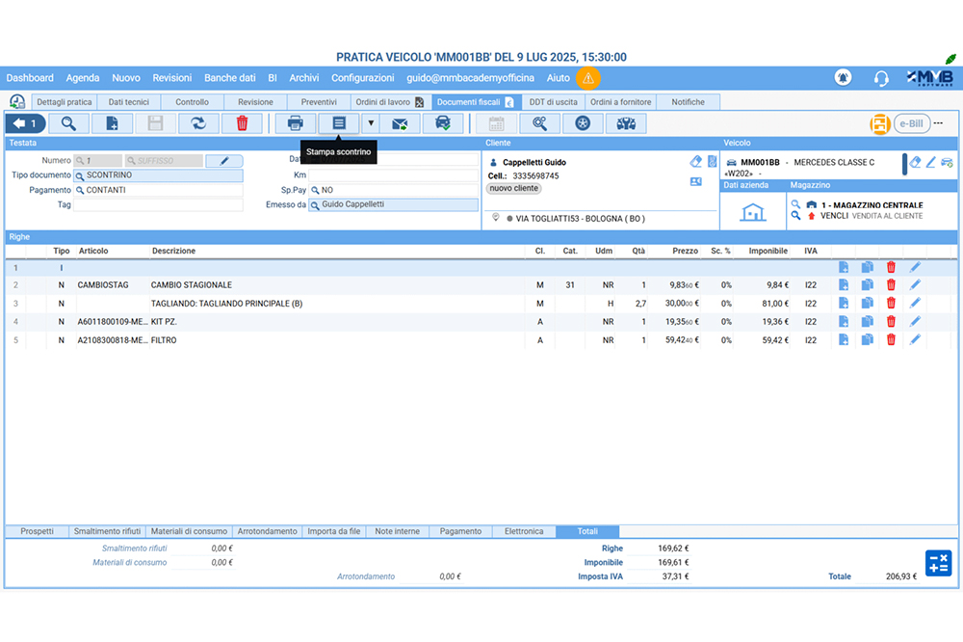Click the orange warning alert icon

tap(587, 78)
